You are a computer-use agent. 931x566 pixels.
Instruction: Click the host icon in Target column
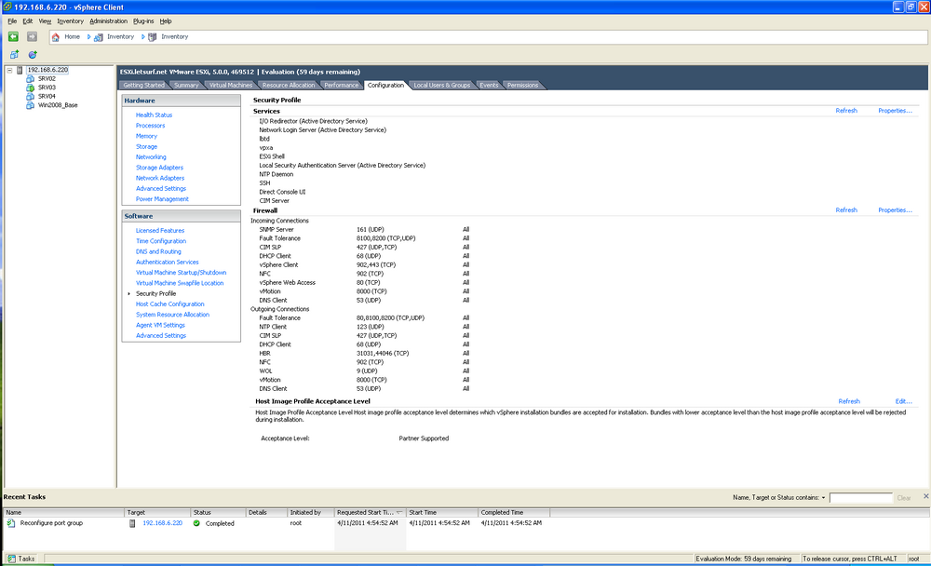pyautogui.click(x=132, y=523)
